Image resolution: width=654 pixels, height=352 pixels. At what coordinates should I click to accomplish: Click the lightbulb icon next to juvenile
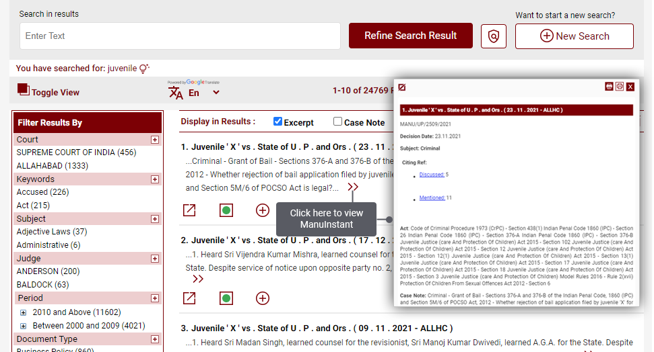(143, 69)
